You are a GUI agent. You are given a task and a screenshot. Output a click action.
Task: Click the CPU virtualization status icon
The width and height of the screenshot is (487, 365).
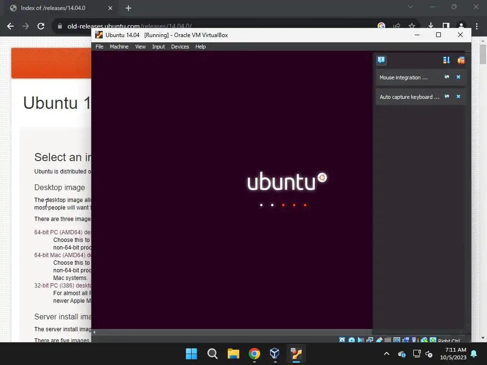pyautogui.click(x=415, y=340)
